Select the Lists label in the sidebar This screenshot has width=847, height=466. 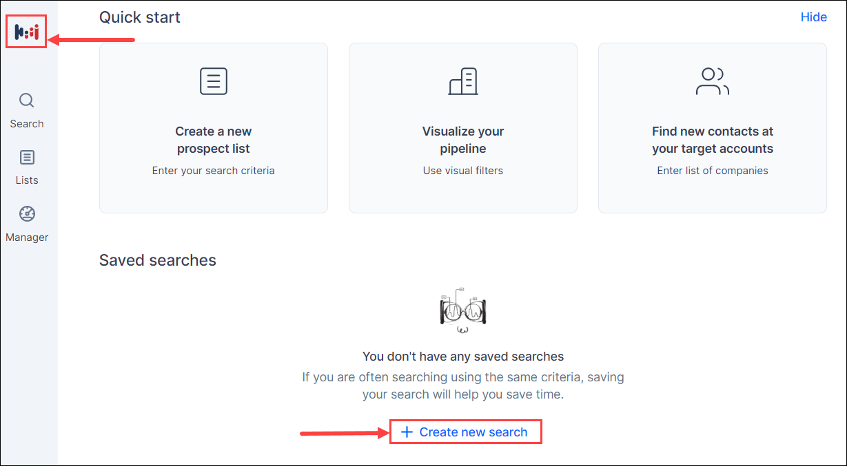pyautogui.click(x=27, y=180)
